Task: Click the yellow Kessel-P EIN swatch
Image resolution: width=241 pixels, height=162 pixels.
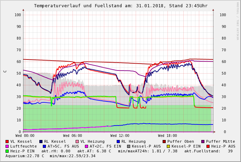Action: pyautogui.click(x=168, y=146)
